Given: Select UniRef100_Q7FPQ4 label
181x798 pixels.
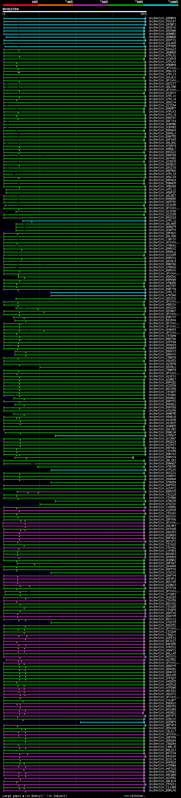Looking at the screenshot, I should point(162,342).
